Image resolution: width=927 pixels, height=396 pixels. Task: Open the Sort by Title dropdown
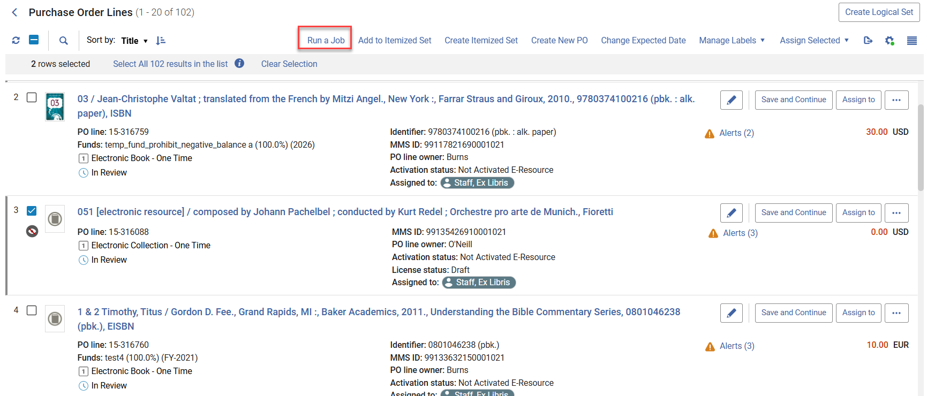[x=134, y=41]
